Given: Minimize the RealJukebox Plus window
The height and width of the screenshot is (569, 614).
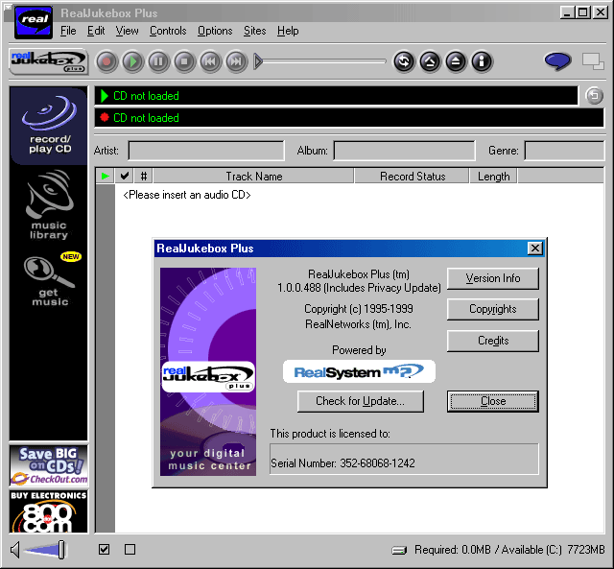Looking at the screenshot, I should coord(567,12).
